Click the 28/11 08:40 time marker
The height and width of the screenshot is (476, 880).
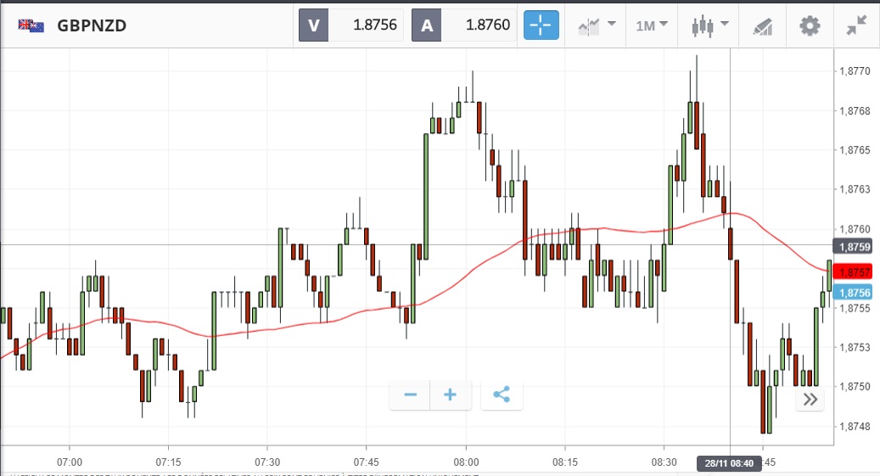tap(730, 463)
